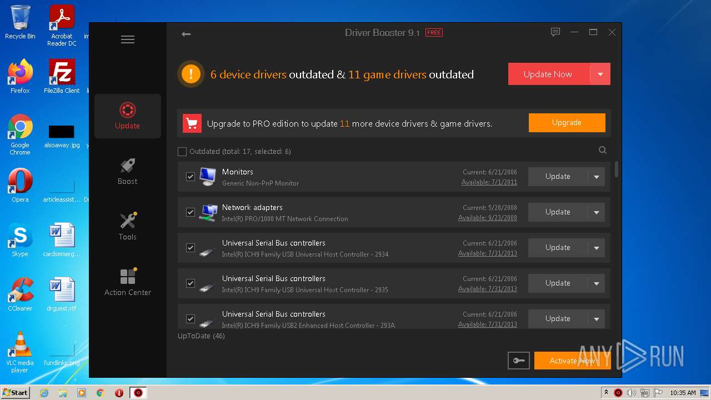Open the feedback chat icon in title bar

tap(555, 32)
